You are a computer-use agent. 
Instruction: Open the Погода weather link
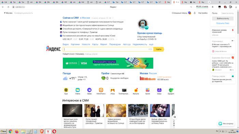click(x=67, y=73)
